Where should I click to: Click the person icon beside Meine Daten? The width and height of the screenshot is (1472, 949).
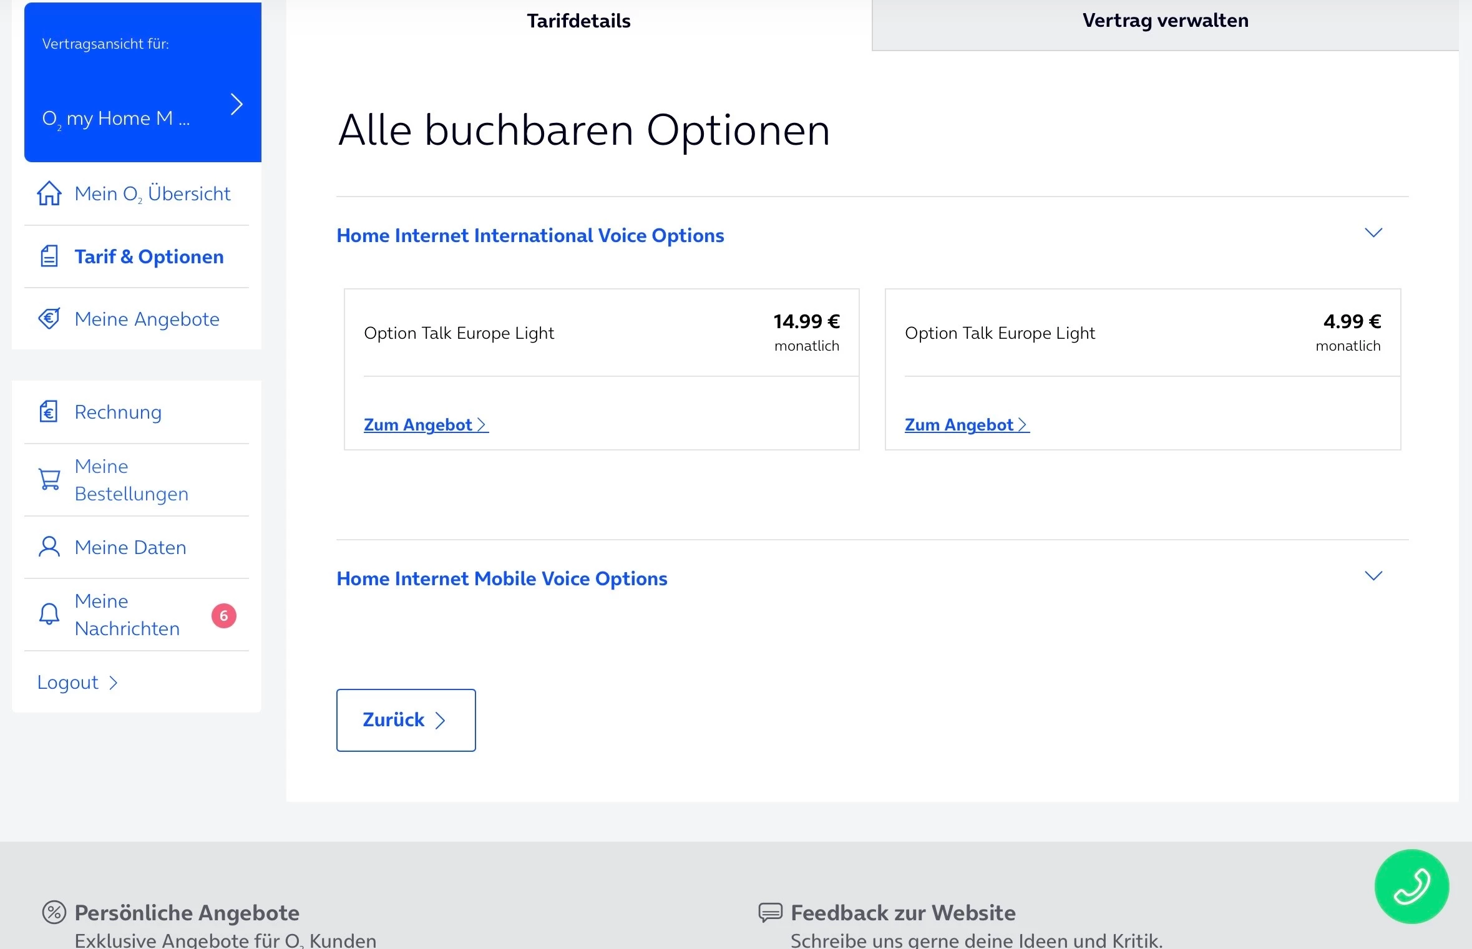tap(49, 547)
